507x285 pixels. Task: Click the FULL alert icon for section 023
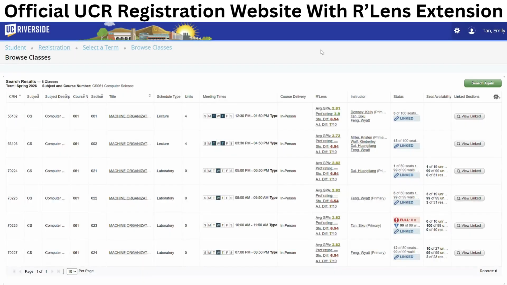[396, 220]
